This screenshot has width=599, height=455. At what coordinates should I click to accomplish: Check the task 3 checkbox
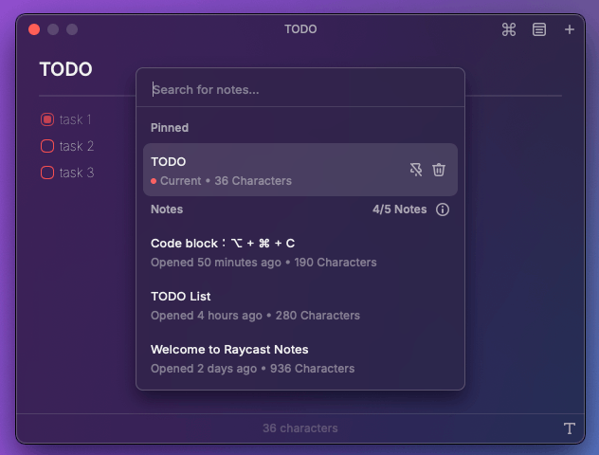point(47,173)
